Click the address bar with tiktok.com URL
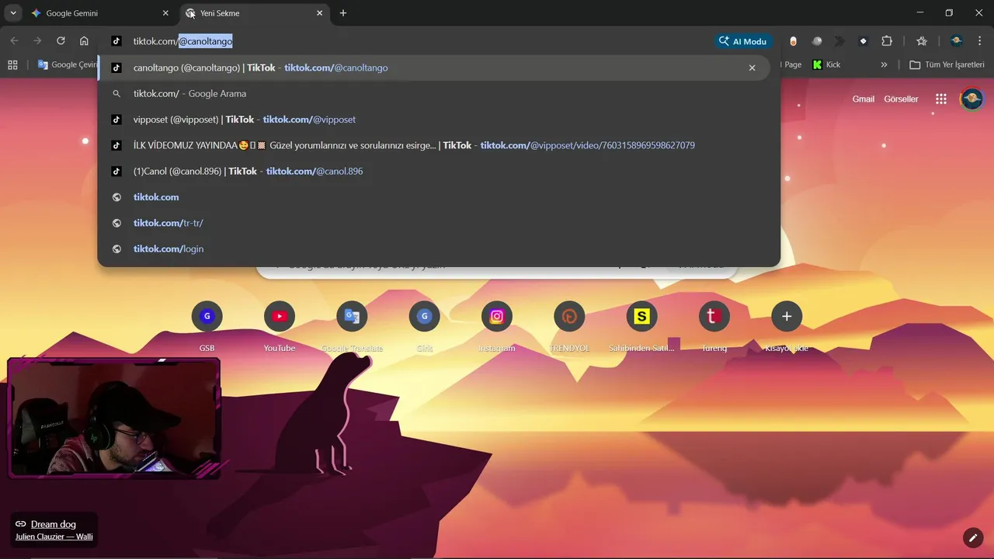The height and width of the screenshot is (559, 994). 419,41
